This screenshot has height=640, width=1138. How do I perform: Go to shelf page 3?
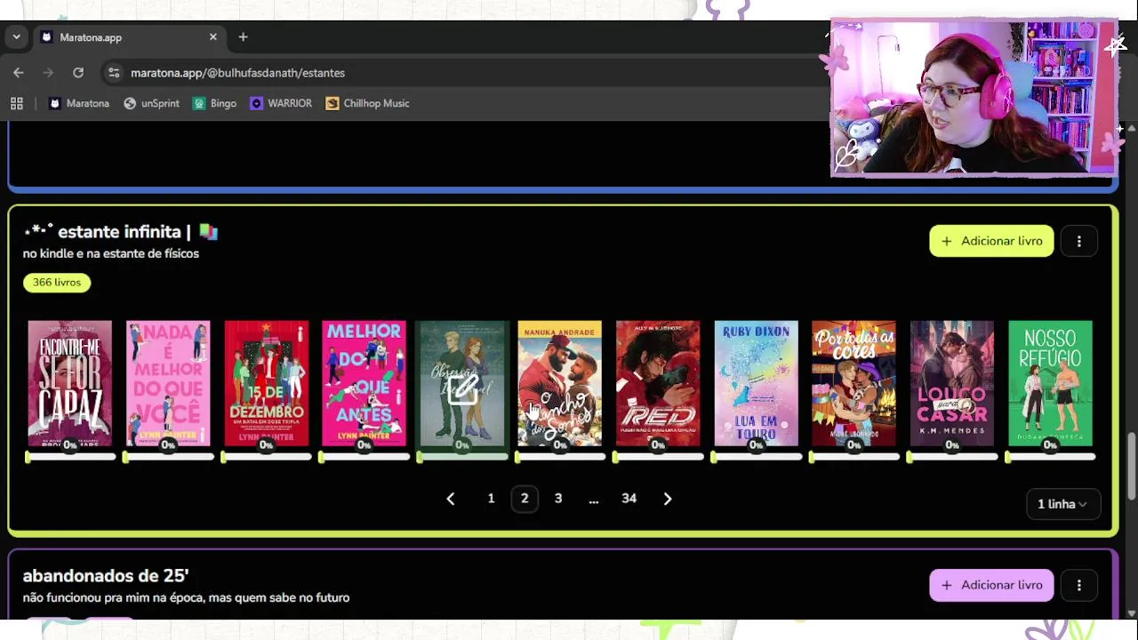coord(558,499)
